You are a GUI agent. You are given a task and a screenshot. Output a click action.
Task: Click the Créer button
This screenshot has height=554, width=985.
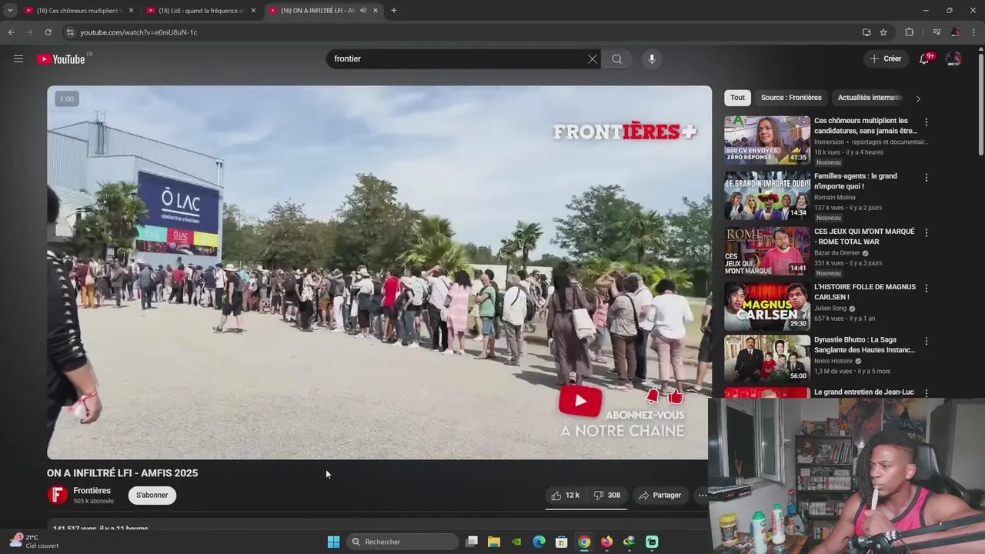tap(885, 58)
